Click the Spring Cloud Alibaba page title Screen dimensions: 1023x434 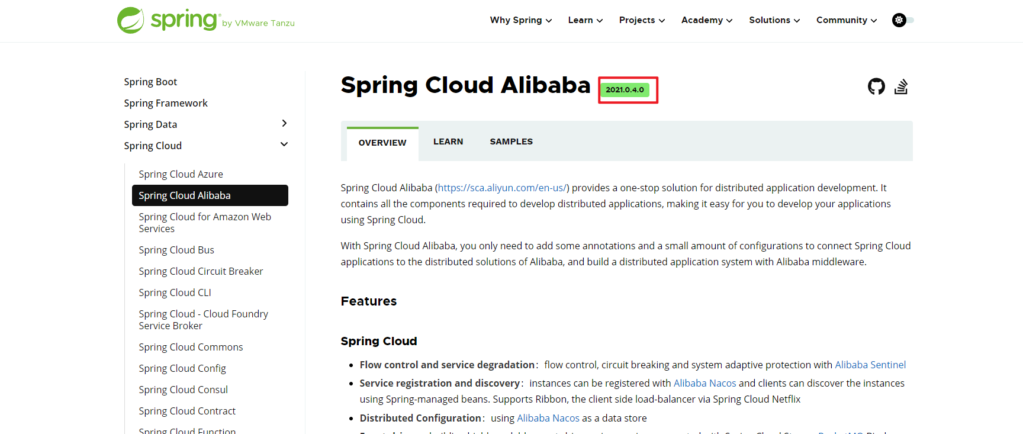(465, 85)
